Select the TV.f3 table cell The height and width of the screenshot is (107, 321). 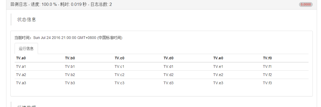click(267, 83)
